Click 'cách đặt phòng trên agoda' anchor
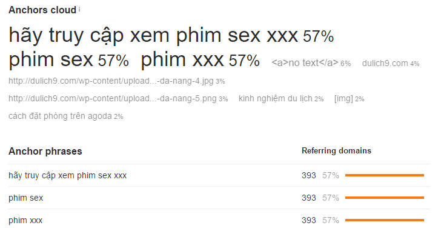 [x=60, y=116]
